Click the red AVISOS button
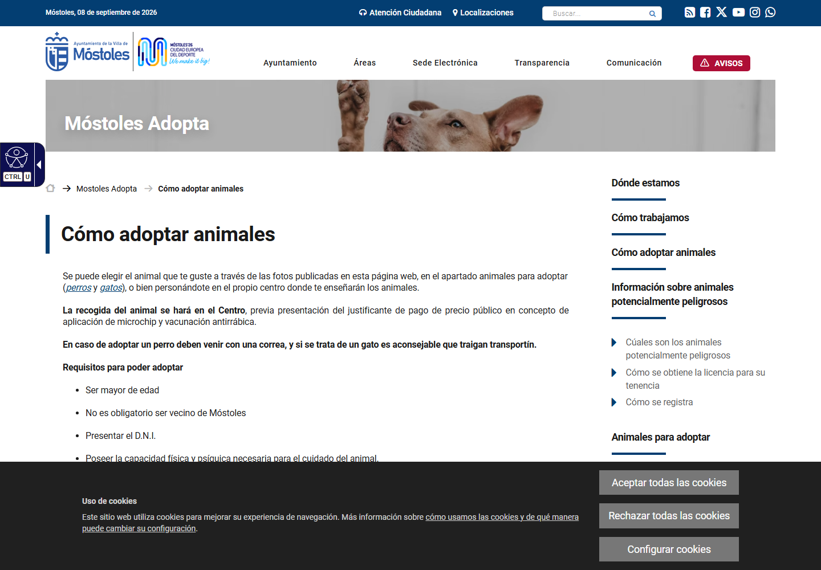This screenshot has width=821, height=570. tap(721, 63)
